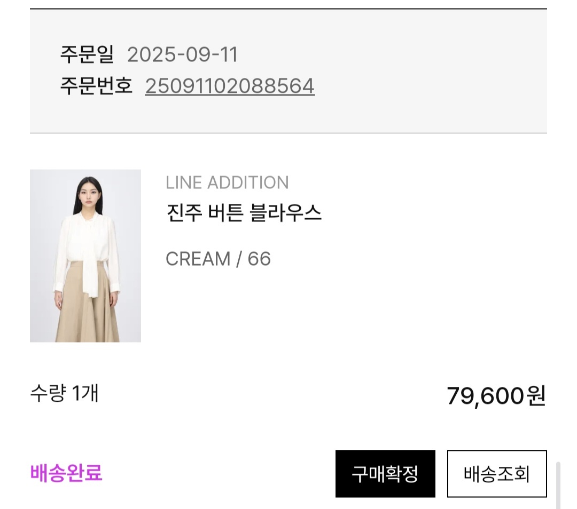Tap the purple 배송완료 delivery status

pos(66,473)
